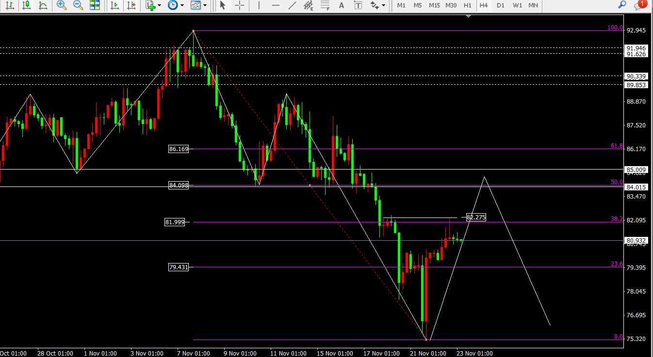Switch chart to bar chart mode
Screen dimensions: 653x357
(9, 5)
